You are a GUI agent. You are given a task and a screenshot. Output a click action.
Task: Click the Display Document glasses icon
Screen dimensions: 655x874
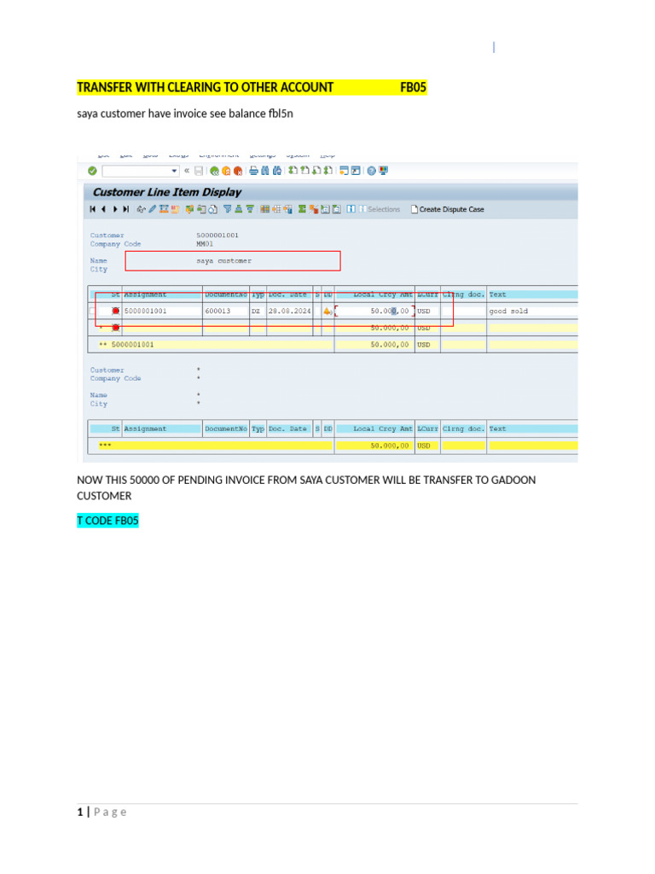(141, 209)
